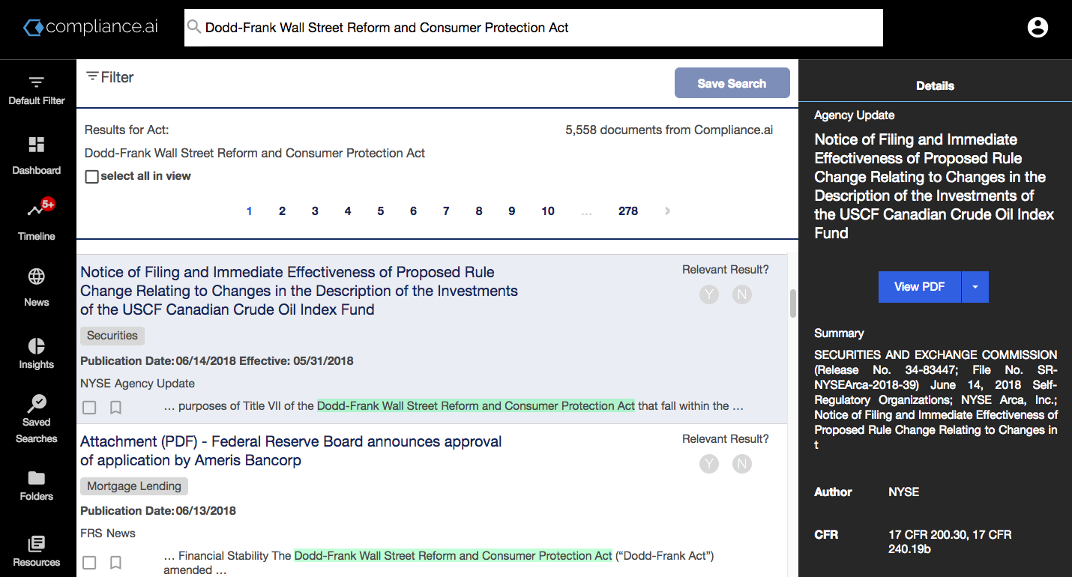Click the Effective: 05/31/2018 text
Image resolution: width=1072 pixels, height=577 pixels.
296,361
